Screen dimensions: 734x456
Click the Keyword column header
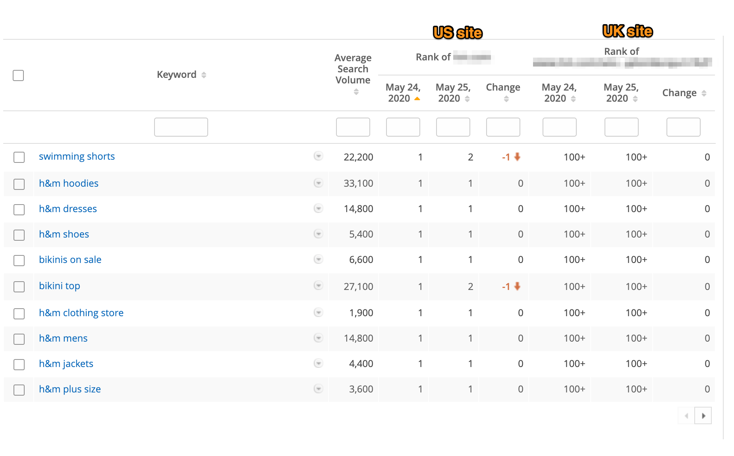(177, 75)
